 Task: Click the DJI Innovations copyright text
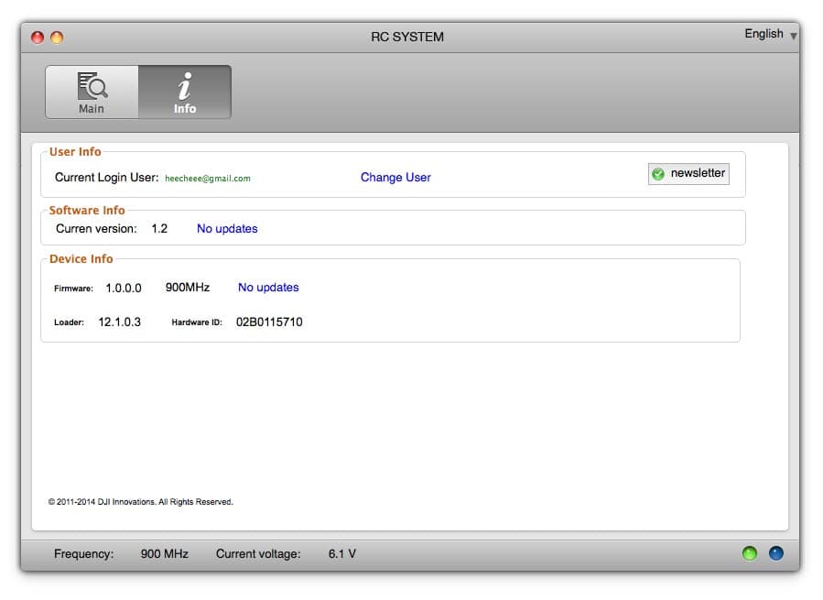[140, 502]
